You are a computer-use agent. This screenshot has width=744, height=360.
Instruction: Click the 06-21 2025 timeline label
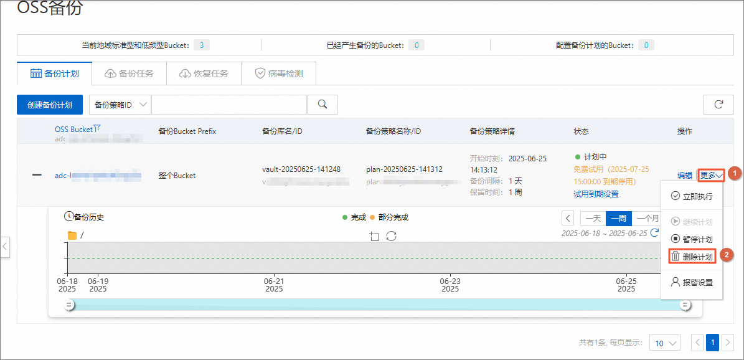click(274, 285)
